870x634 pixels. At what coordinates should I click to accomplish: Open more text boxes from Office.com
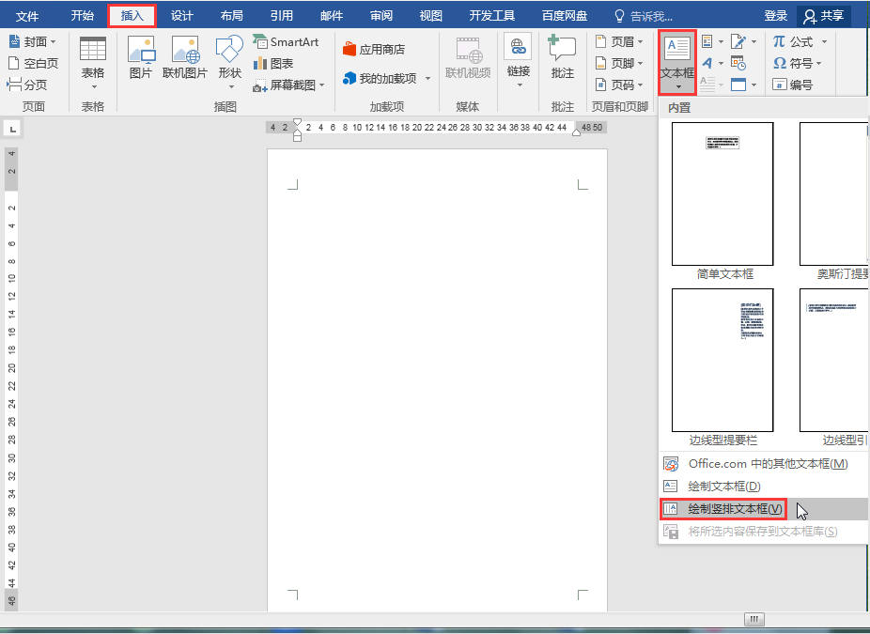(x=764, y=464)
